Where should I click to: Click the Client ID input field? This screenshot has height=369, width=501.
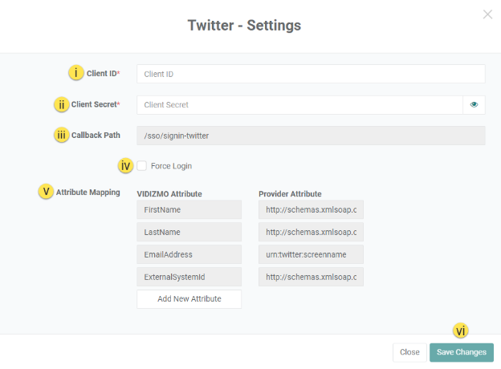pos(311,74)
